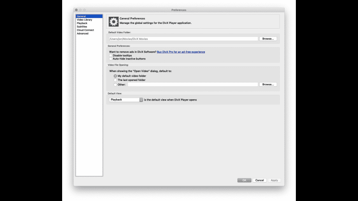Image resolution: width=358 pixels, height=201 pixels.
Task: Enable the Disable tooltips checkbox
Action: [111, 55]
